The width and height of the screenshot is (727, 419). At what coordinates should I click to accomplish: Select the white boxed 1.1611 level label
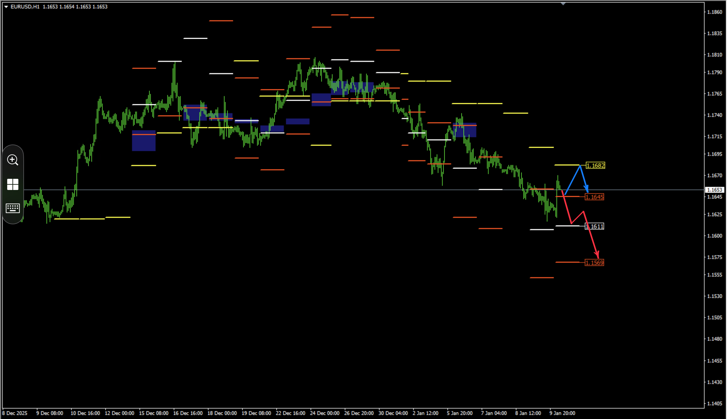coord(594,226)
